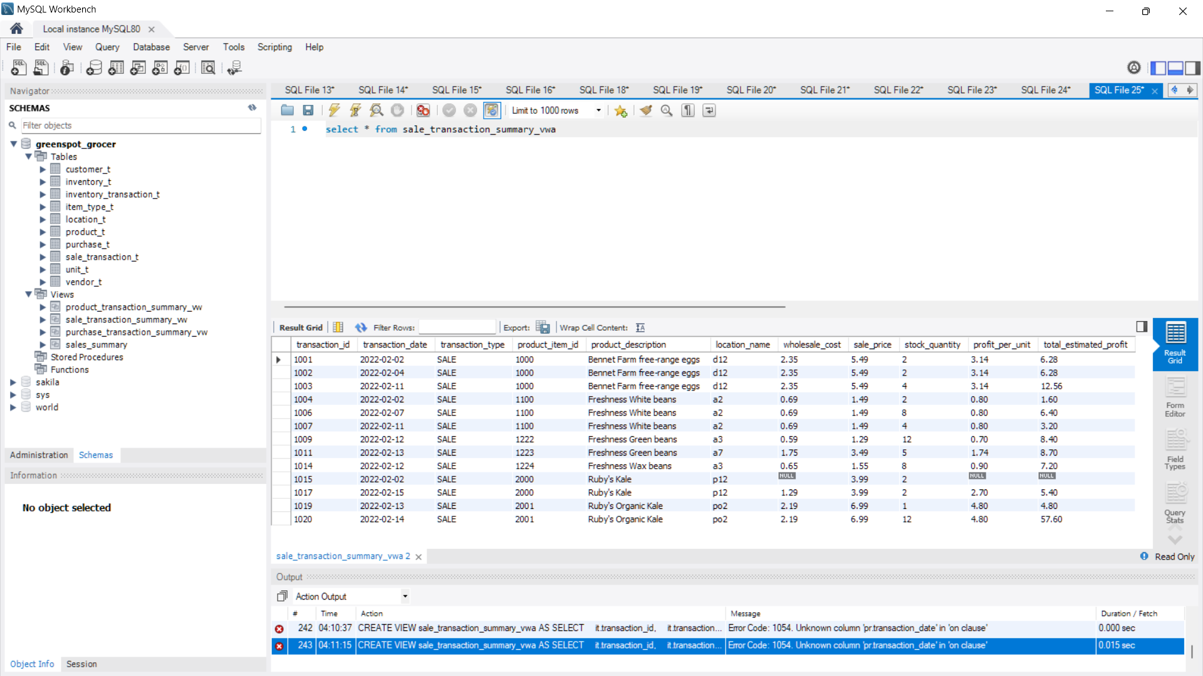This screenshot has width=1203, height=676.
Task: Select the sales_summary view
Action: coord(96,345)
